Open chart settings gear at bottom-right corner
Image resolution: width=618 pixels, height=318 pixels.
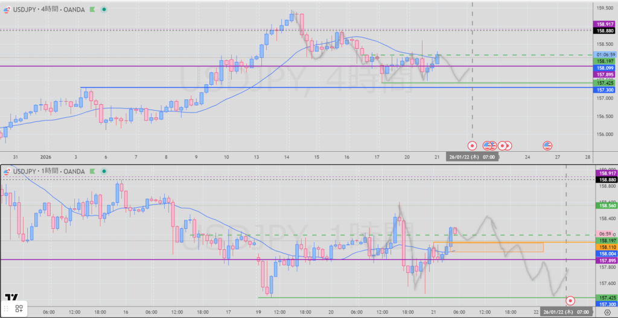(607, 313)
